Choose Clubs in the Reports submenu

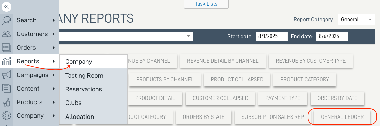coord(73,103)
